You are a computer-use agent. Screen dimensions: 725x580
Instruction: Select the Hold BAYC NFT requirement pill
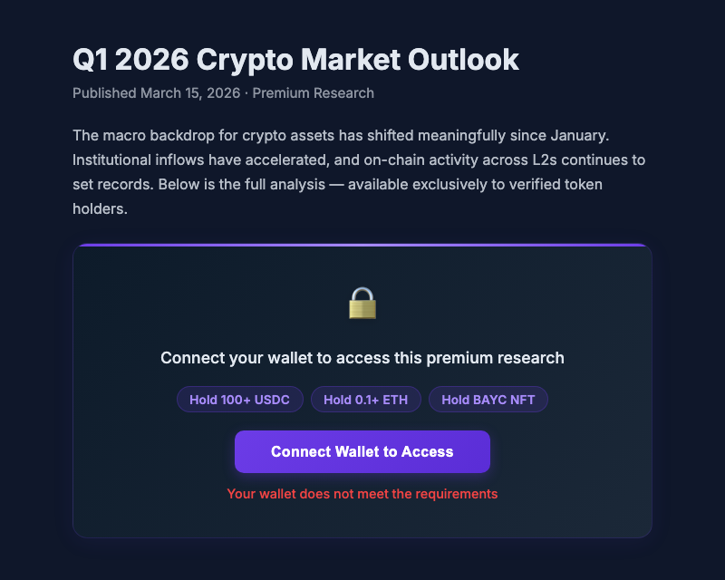pos(488,399)
